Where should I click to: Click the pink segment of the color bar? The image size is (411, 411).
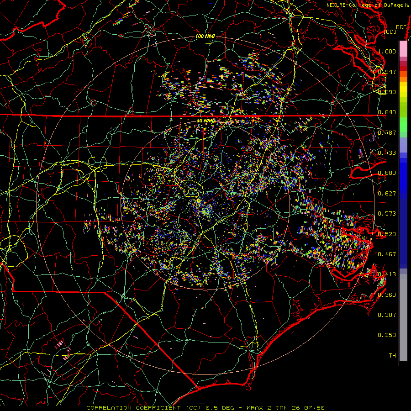403,49
